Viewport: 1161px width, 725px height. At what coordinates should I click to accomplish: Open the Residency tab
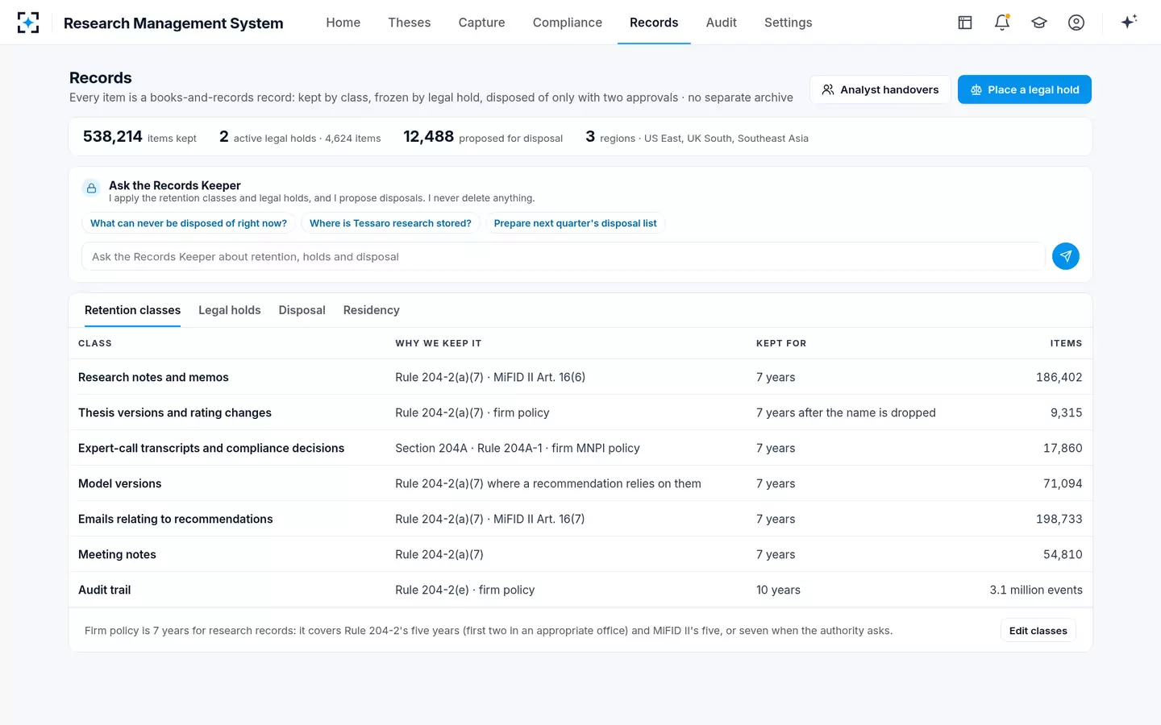372,310
